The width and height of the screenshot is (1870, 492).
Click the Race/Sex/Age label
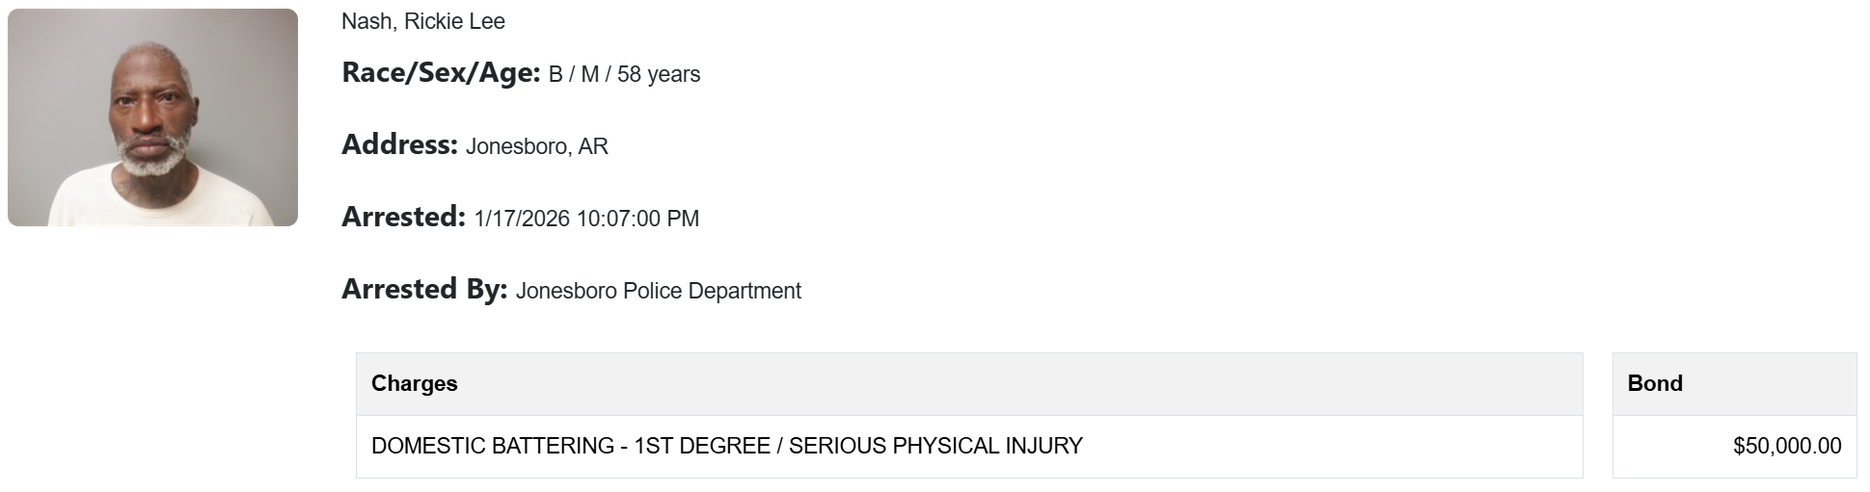(441, 73)
